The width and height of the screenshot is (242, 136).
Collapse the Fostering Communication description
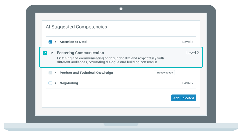pos(52,53)
